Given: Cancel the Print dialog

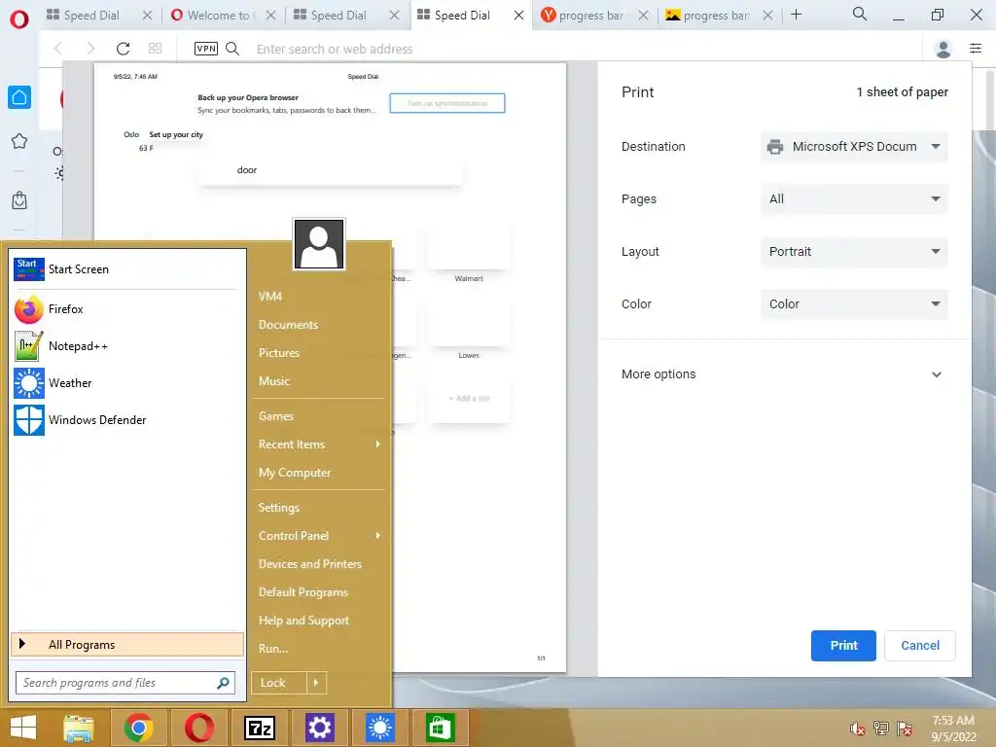Looking at the screenshot, I should pyautogui.click(x=920, y=646).
